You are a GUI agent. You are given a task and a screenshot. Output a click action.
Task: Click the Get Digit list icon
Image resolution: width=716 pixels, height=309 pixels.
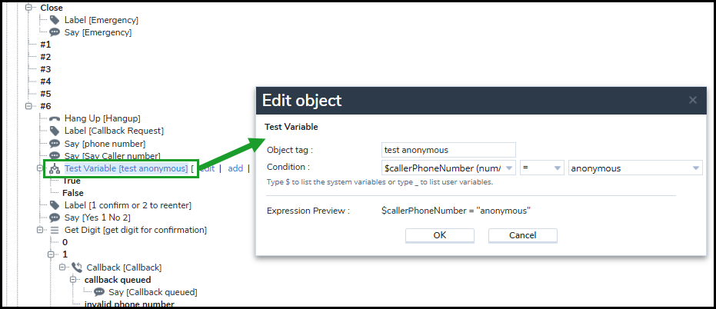coord(55,230)
